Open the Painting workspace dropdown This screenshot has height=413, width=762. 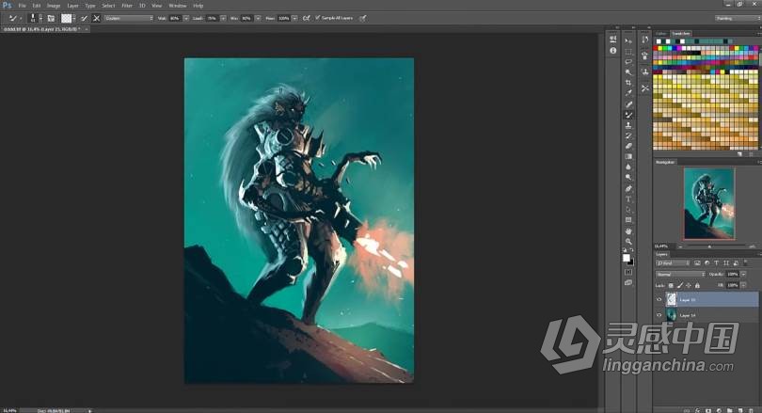point(738,18)
